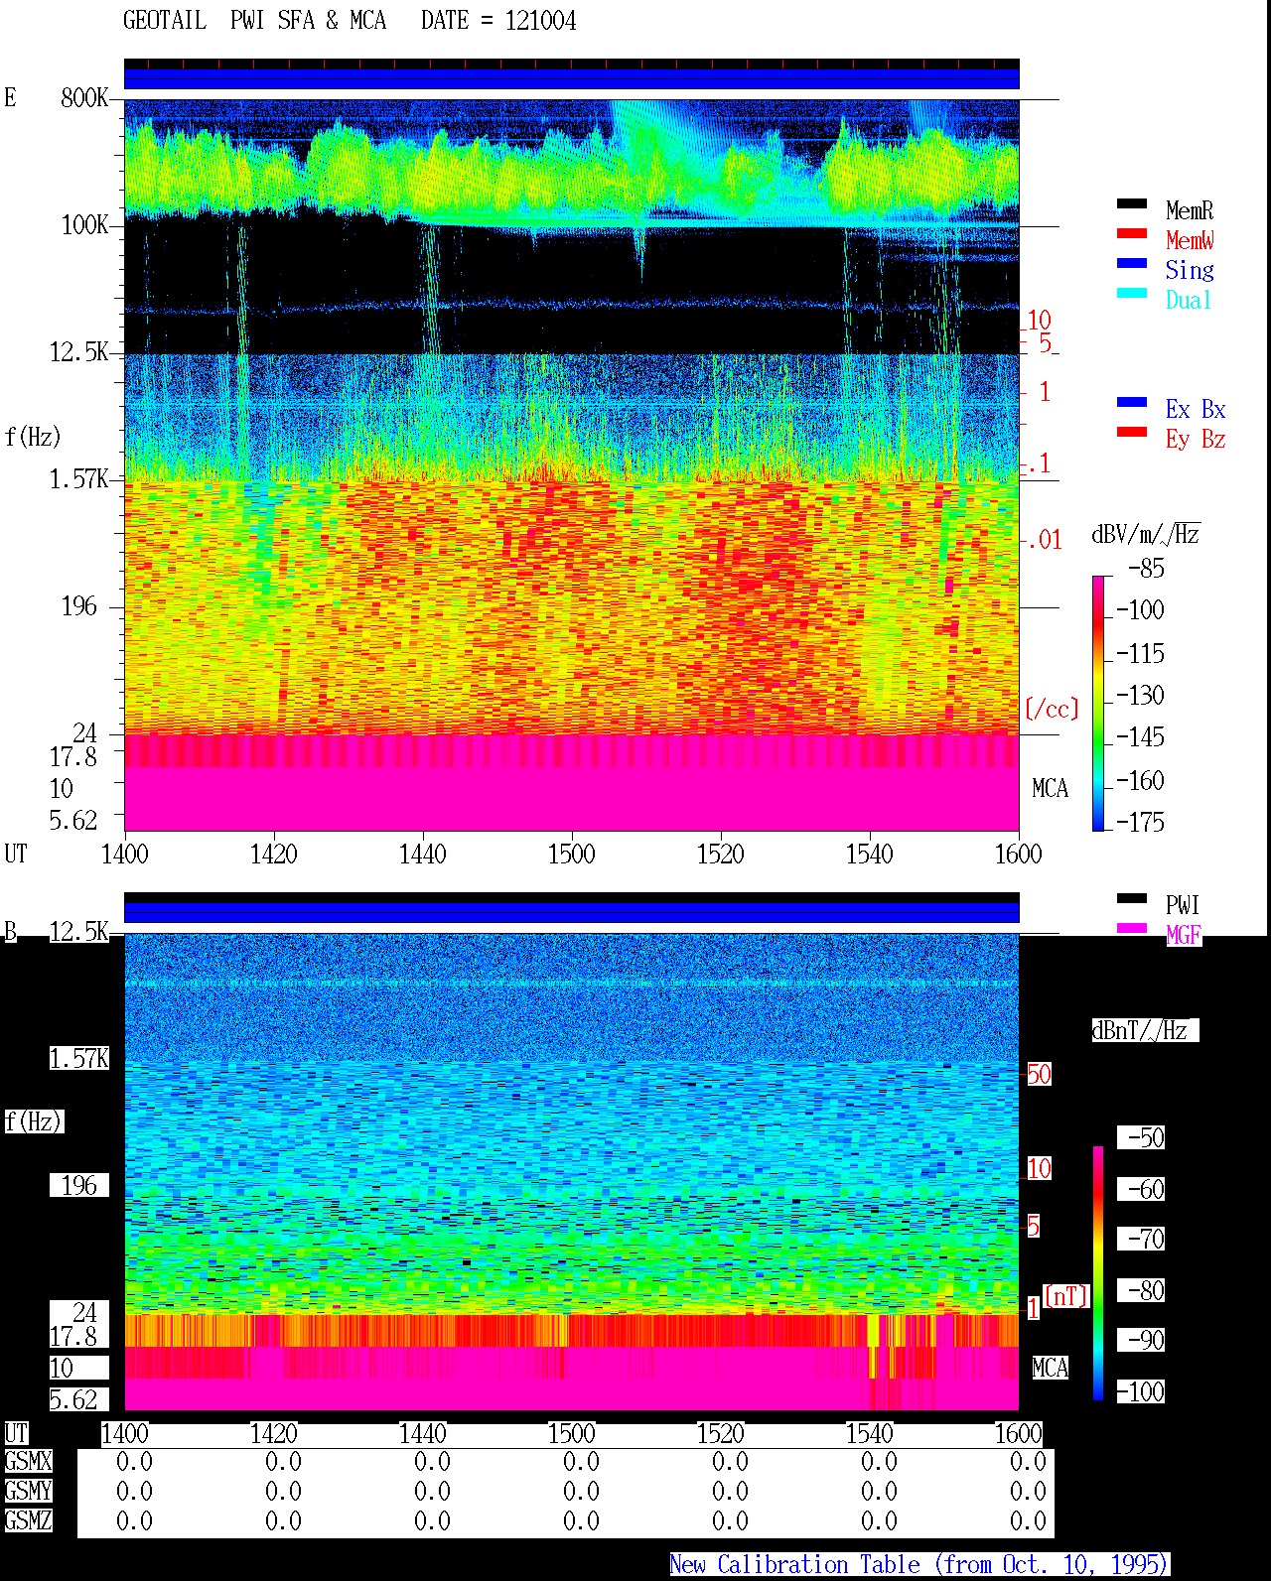This screenshot has width=1271, height=1581.
Task: Click the MGF legend label
Action: coord(1184,935)
